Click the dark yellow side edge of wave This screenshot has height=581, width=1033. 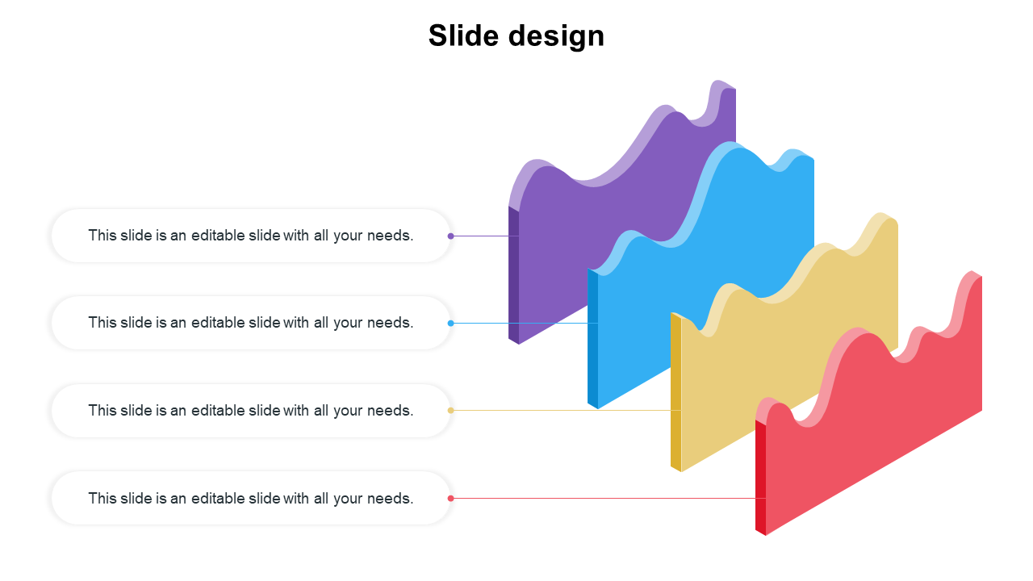(x=675, y=391)
